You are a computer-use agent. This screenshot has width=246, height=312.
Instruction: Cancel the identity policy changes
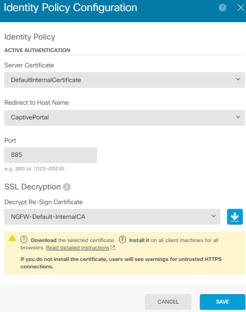[x=168, y=301]
